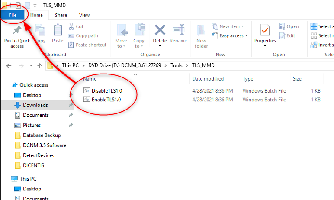Screen dimensions: 334x200
Task: Click the New folder icon
Action: [201, 30]
